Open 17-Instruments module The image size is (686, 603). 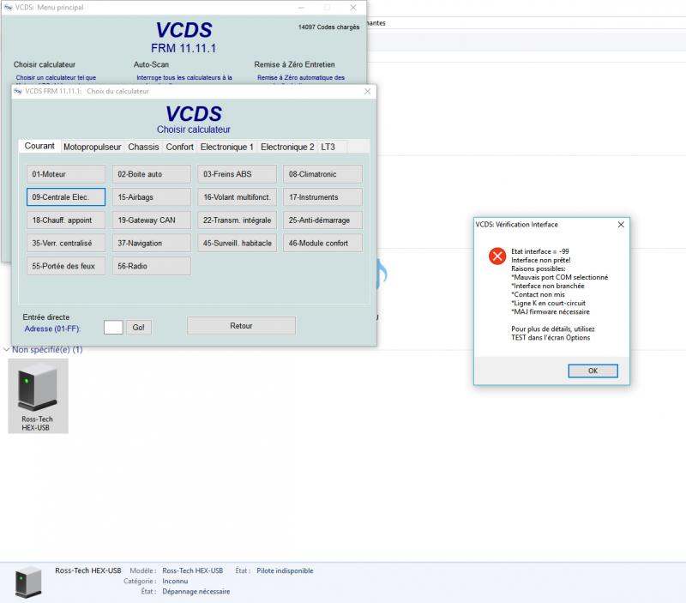point(322,197)
